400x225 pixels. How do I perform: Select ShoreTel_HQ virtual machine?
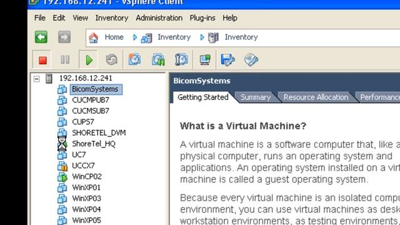pyautogui.click(x=94, y=144)
